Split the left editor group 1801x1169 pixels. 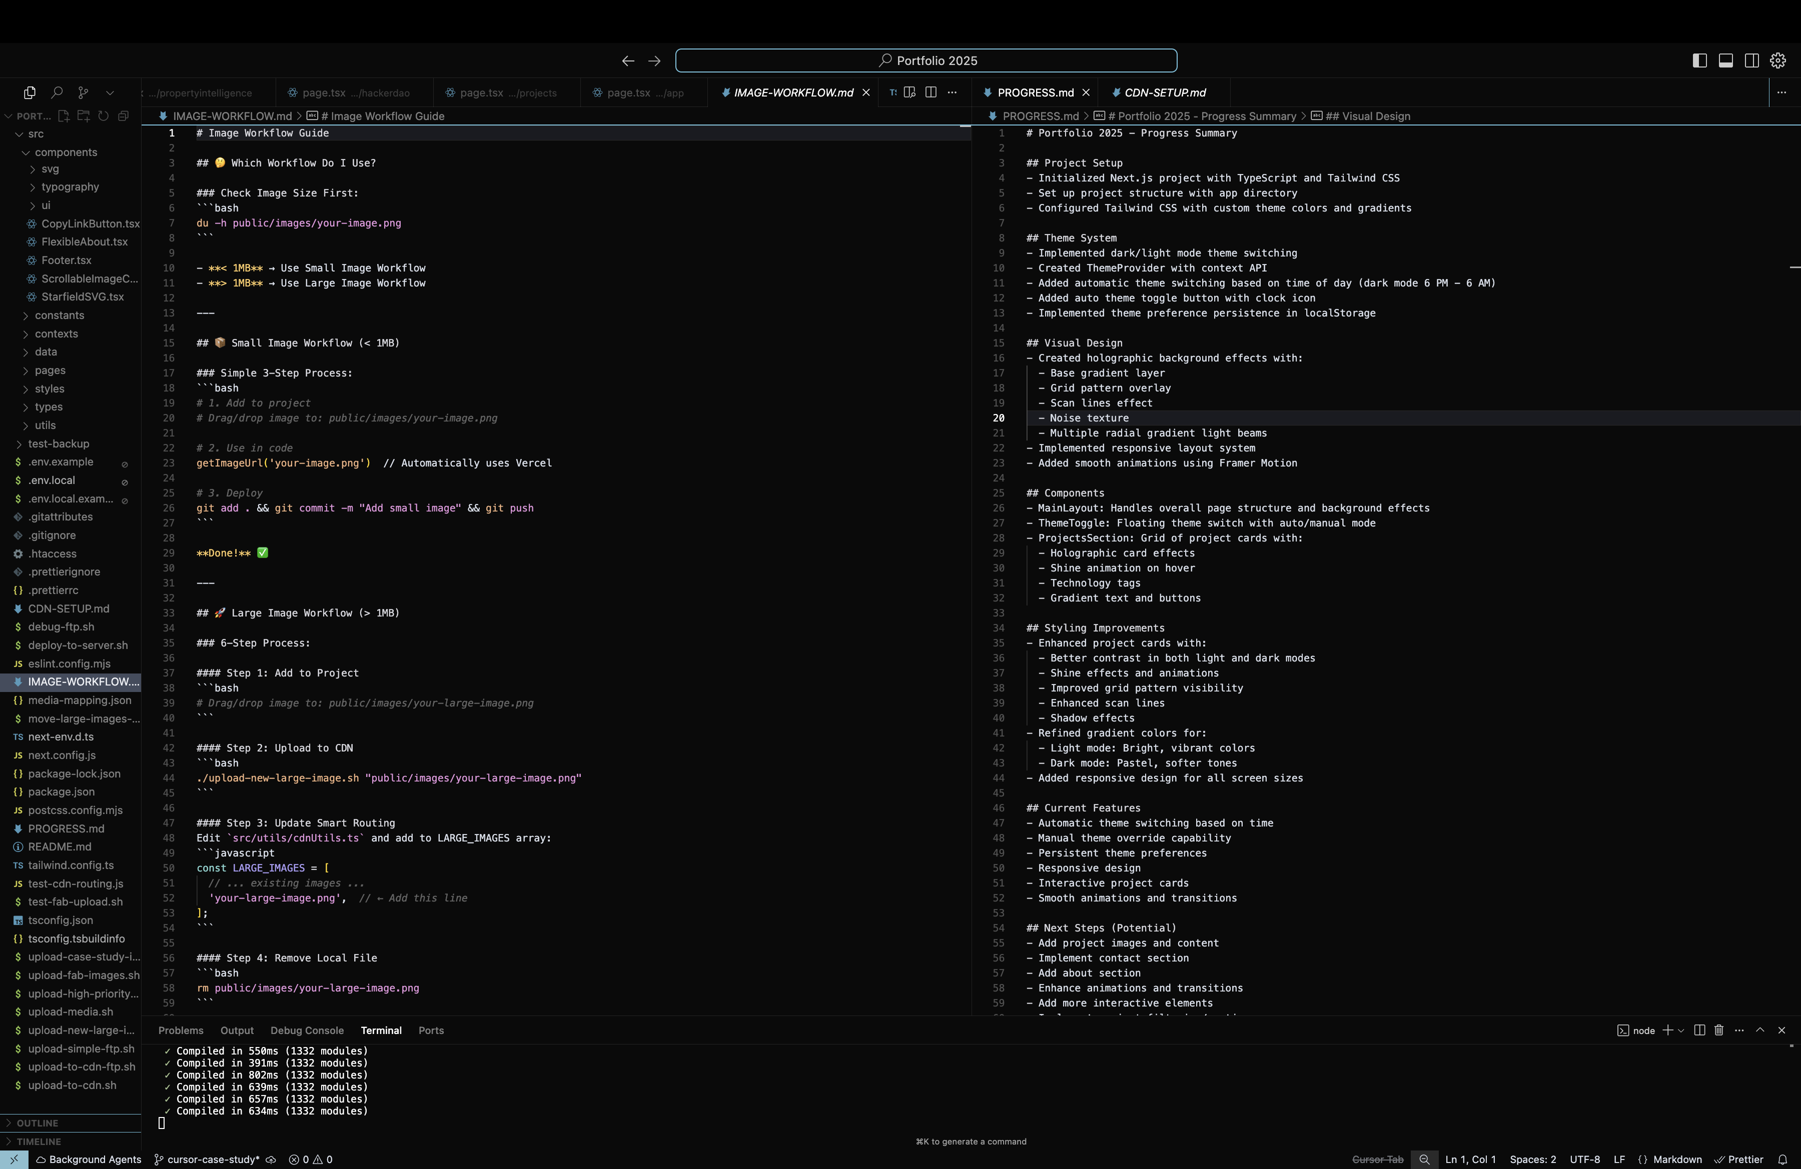click(931, 92)
